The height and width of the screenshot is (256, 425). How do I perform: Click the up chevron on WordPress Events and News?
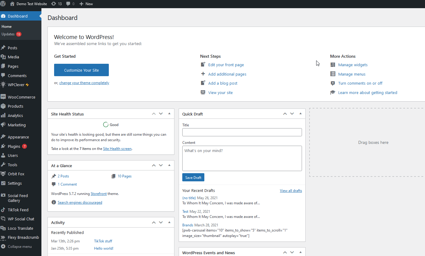285,252
